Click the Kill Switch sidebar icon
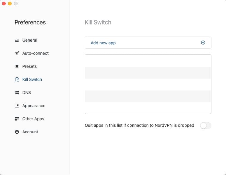 [x=17, y=79]
